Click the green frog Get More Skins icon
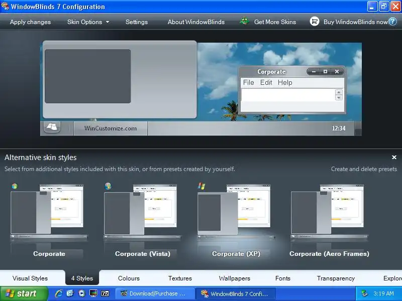 244,21
